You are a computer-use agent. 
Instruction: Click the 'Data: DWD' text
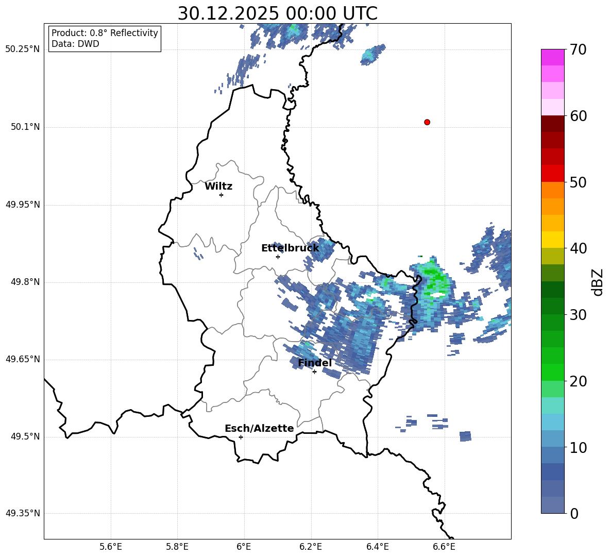75,44
